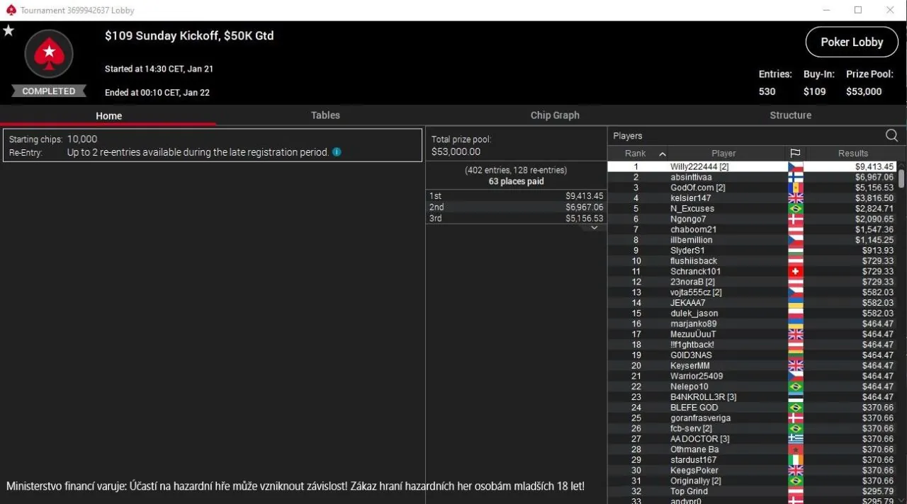The width and height of the screenshot is (907, 504).
Task: Expand the prize payouts list chevron
Action: point(595,227)
